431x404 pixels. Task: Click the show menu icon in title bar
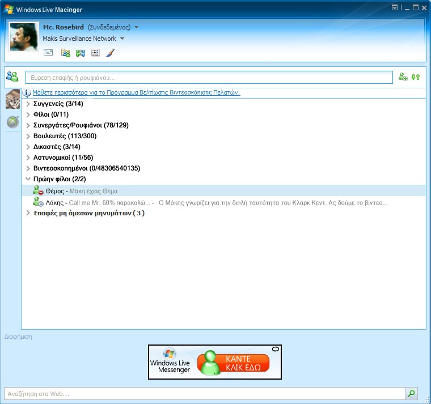coord(395,7)
